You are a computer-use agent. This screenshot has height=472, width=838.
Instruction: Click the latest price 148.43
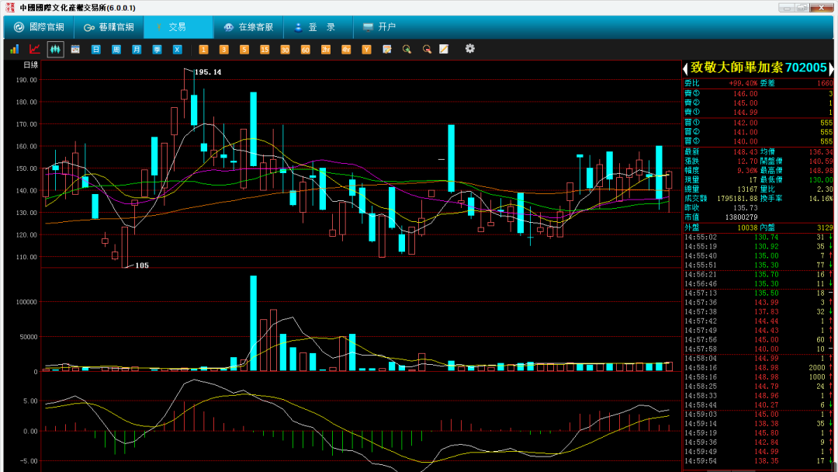pyautogui.click(x=745, y=152)
